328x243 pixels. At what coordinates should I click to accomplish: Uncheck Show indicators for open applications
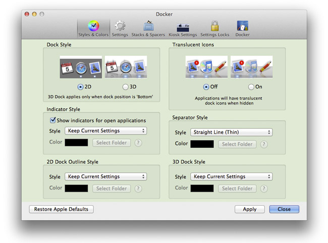(x=53, y=120)
